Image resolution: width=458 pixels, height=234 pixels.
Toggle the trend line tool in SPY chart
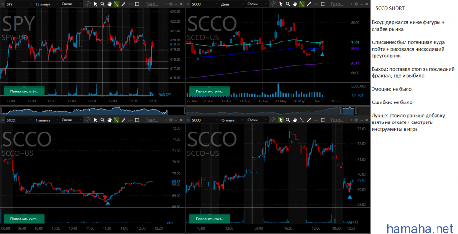tap(116, 4)
